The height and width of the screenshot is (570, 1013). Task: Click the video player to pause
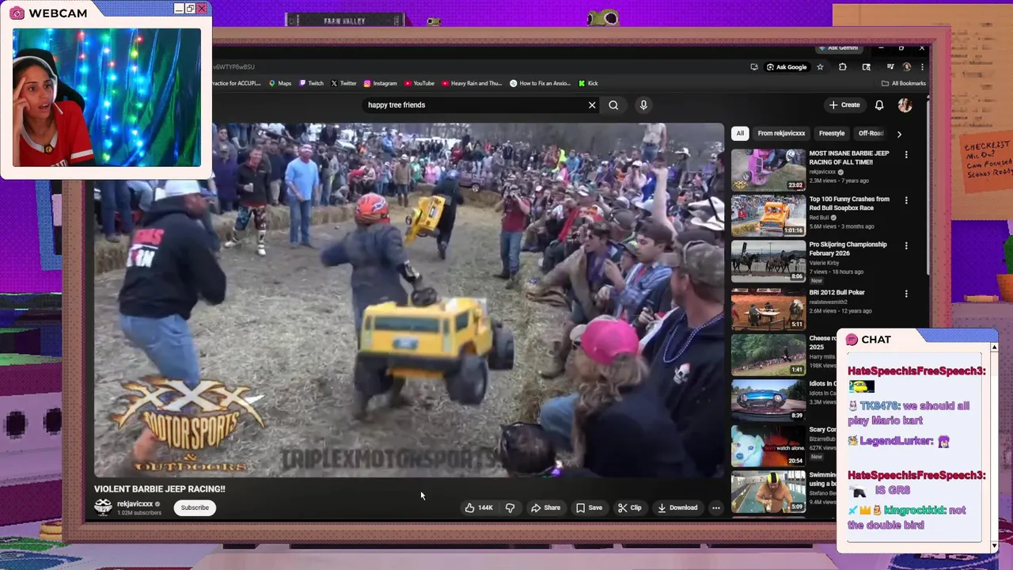point(409,300)
